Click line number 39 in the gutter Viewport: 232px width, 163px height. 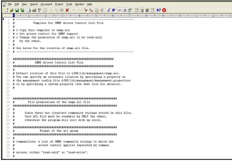coord(8,156)
